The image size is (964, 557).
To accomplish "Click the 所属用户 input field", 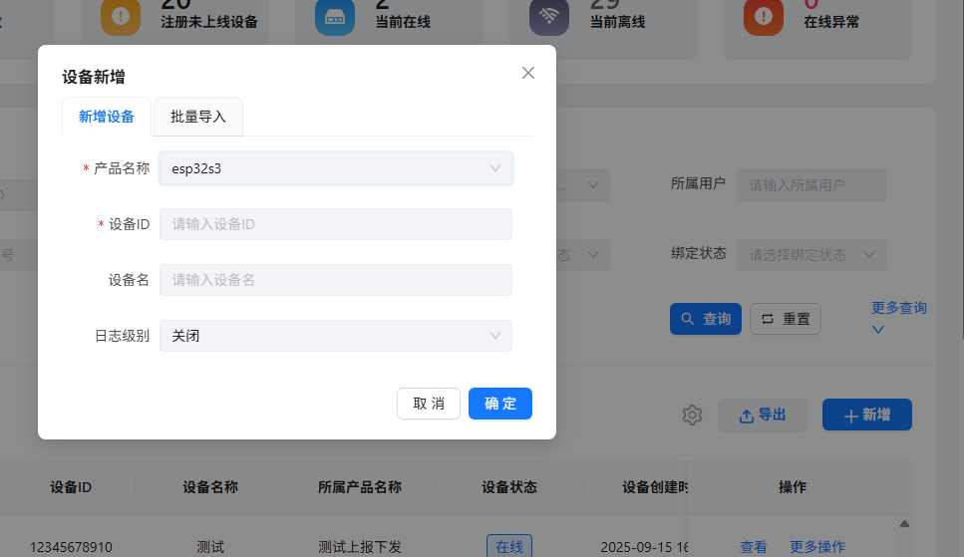I will tap(811, 185).
